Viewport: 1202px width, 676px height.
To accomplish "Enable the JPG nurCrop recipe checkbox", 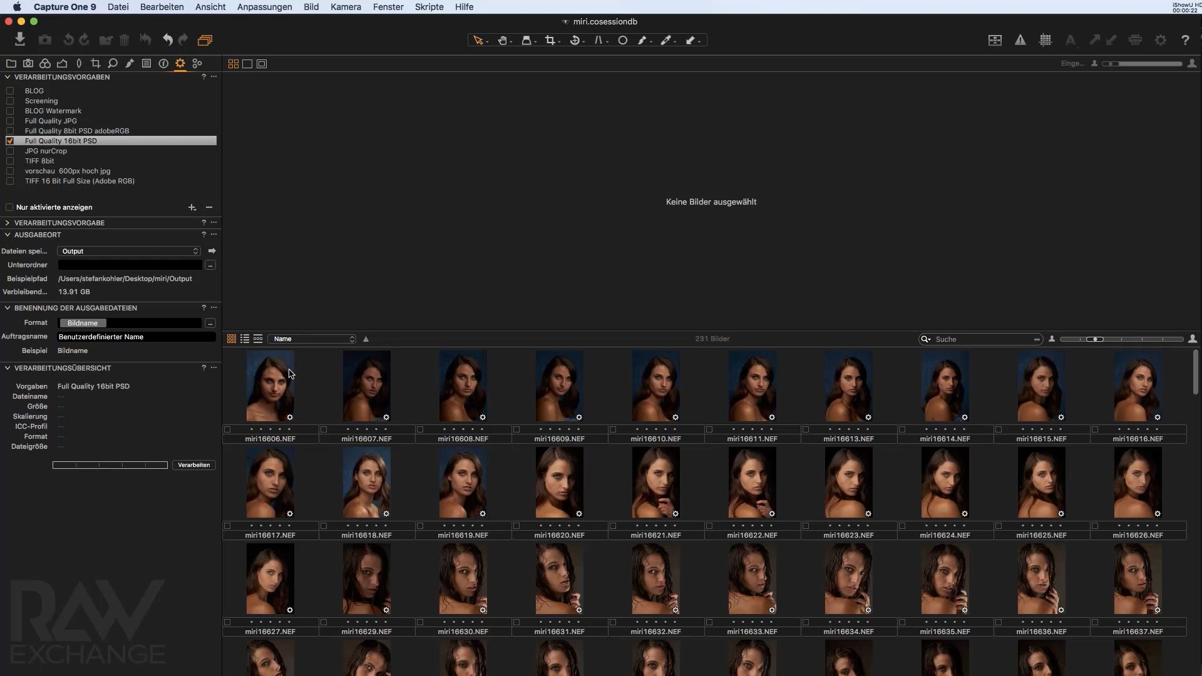I will 10,151.
